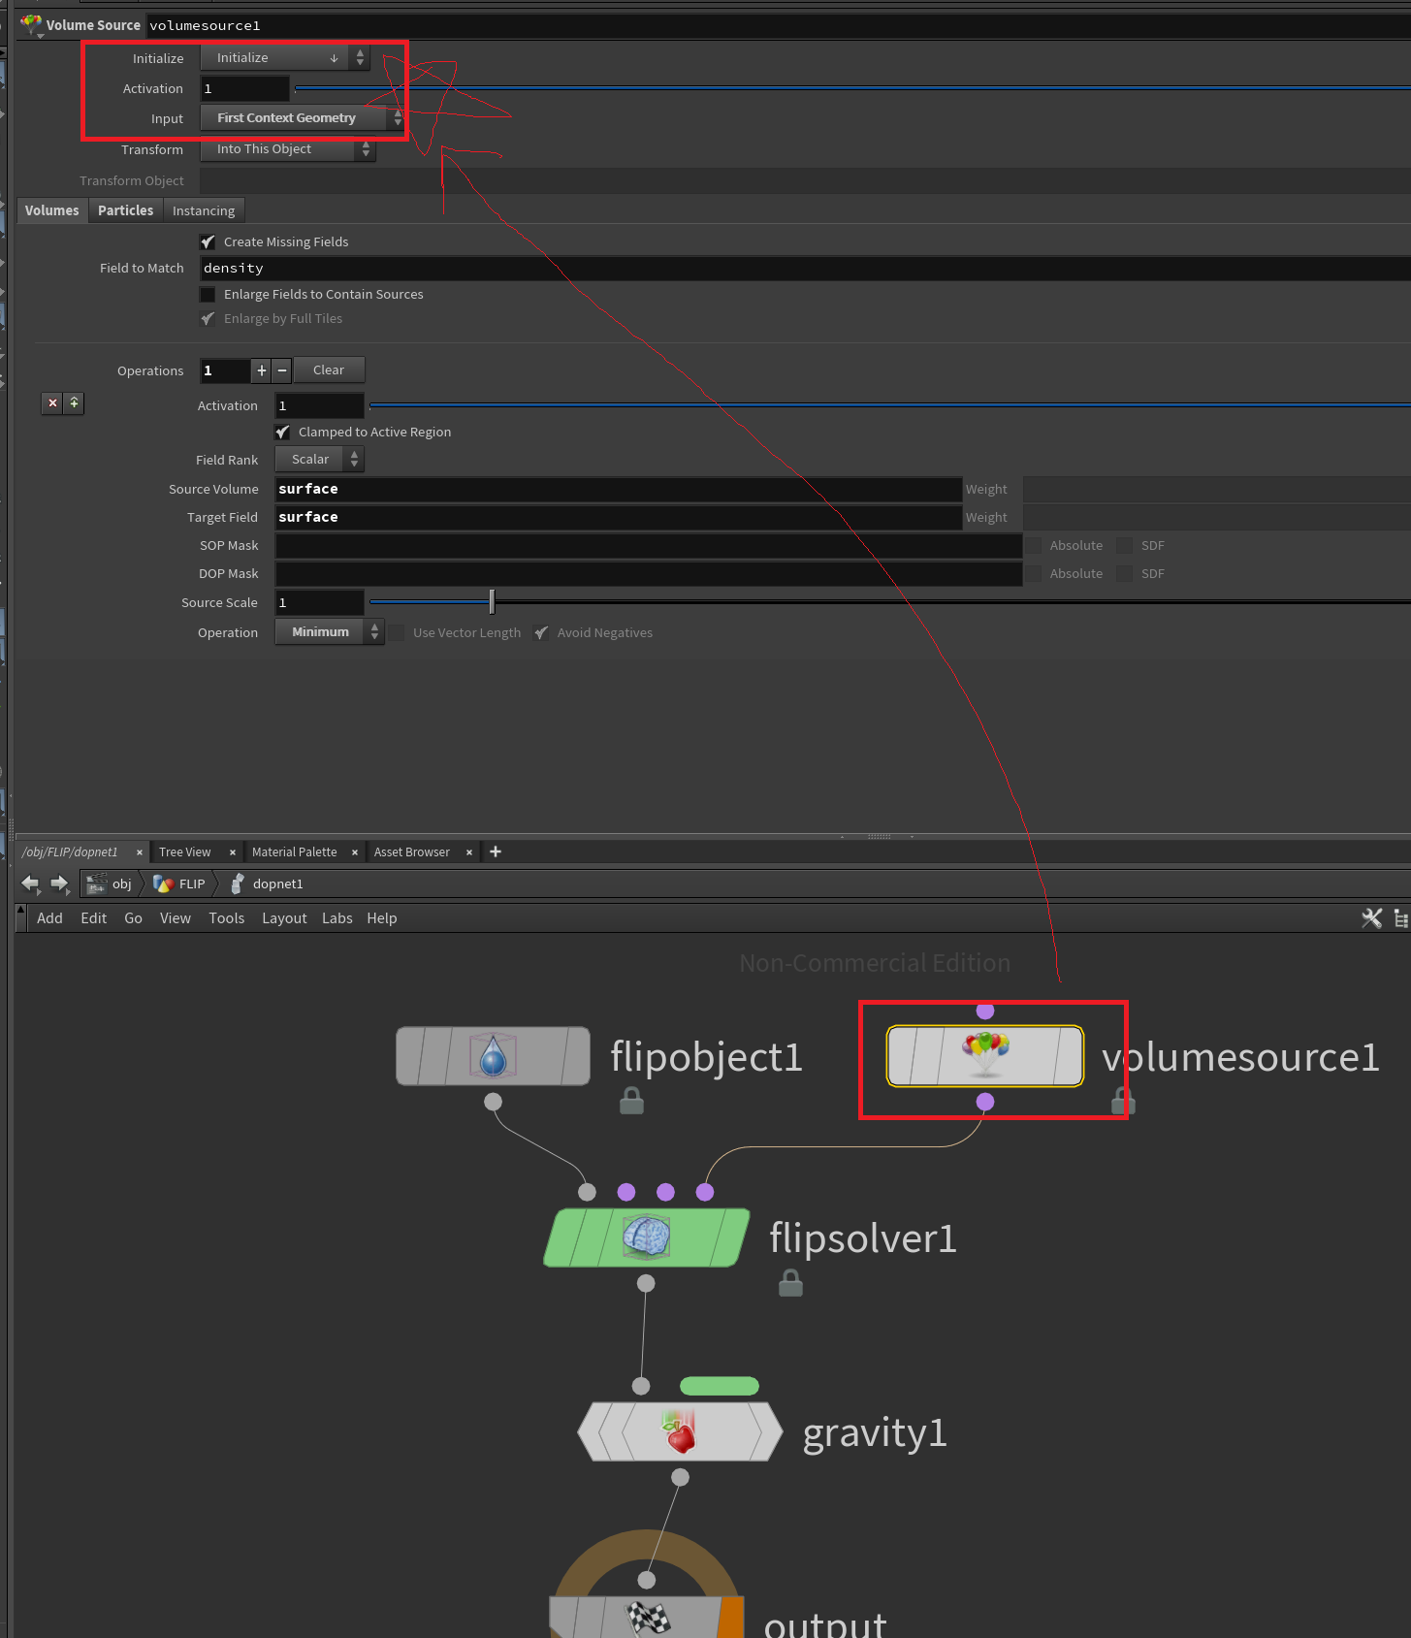Viewport: 1411px width, 1638px height.
Task: Open Field Rank Scalar dropdown
Action: point(320,460)
